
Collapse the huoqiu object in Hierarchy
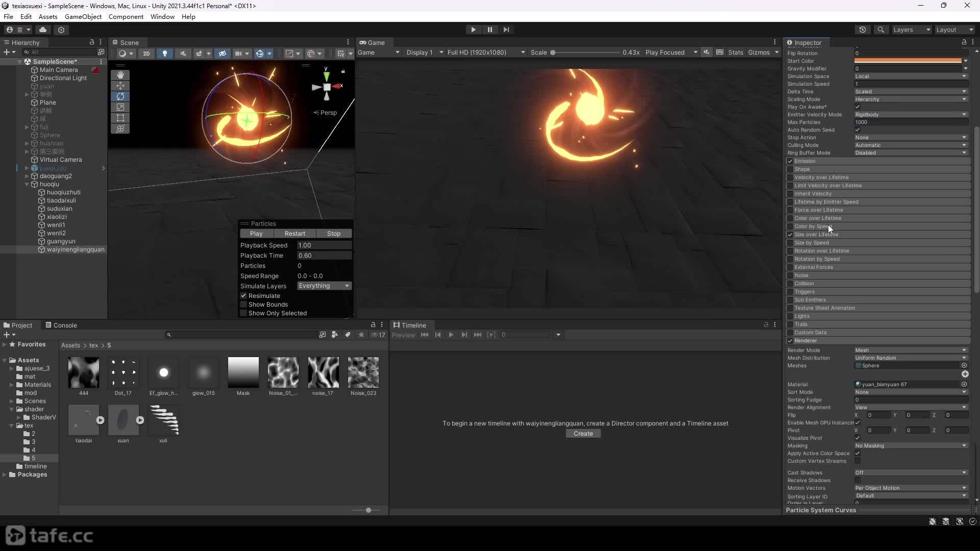click(x=27, y=184)
